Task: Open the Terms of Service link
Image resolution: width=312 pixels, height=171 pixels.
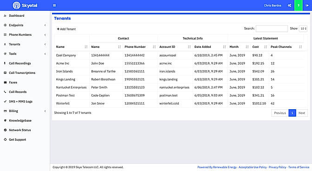Action: [x=299, y=167]
